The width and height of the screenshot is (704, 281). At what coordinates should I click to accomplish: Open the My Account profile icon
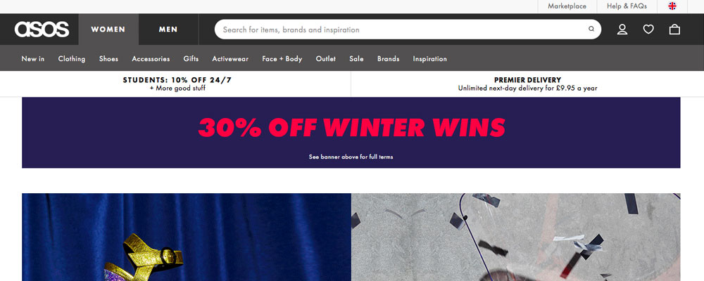click(622, 30)
